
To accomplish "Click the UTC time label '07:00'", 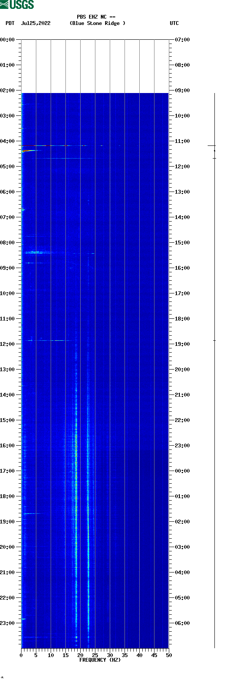I will 182,39.
